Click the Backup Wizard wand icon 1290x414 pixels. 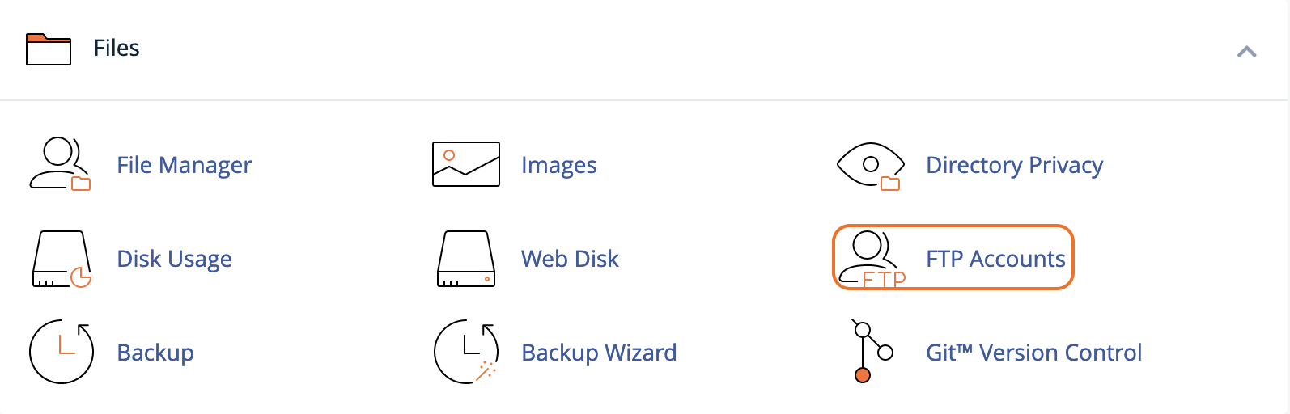(x=466, y=352)
